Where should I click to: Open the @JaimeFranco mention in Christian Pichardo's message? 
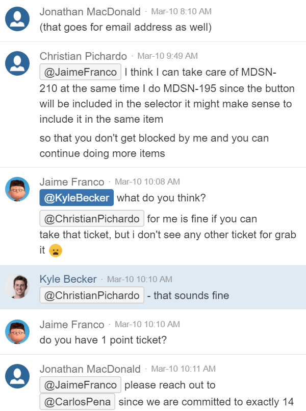click(81, 72)
